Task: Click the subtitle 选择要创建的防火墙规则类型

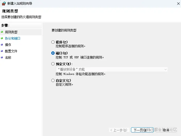Action: (21, 17)
